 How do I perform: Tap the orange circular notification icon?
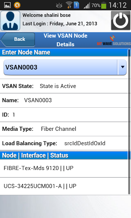(17, 5)
